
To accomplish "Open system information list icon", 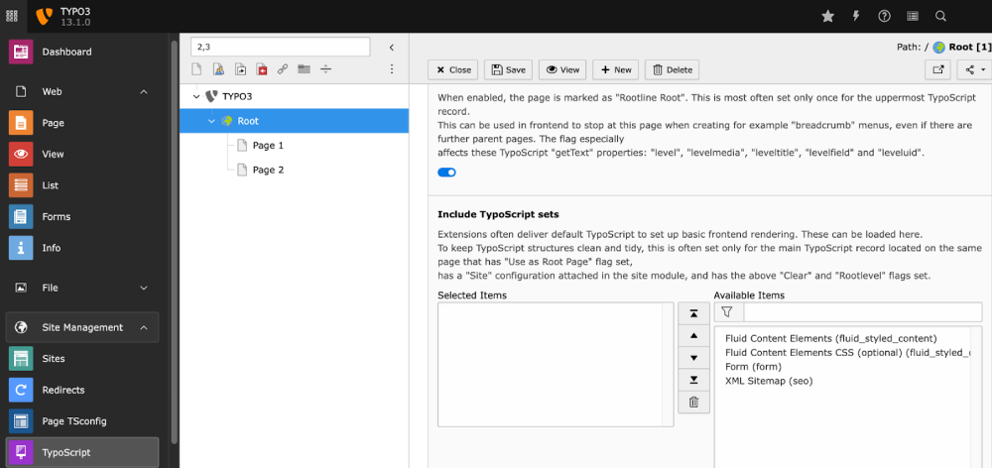I will click(913, 17).
